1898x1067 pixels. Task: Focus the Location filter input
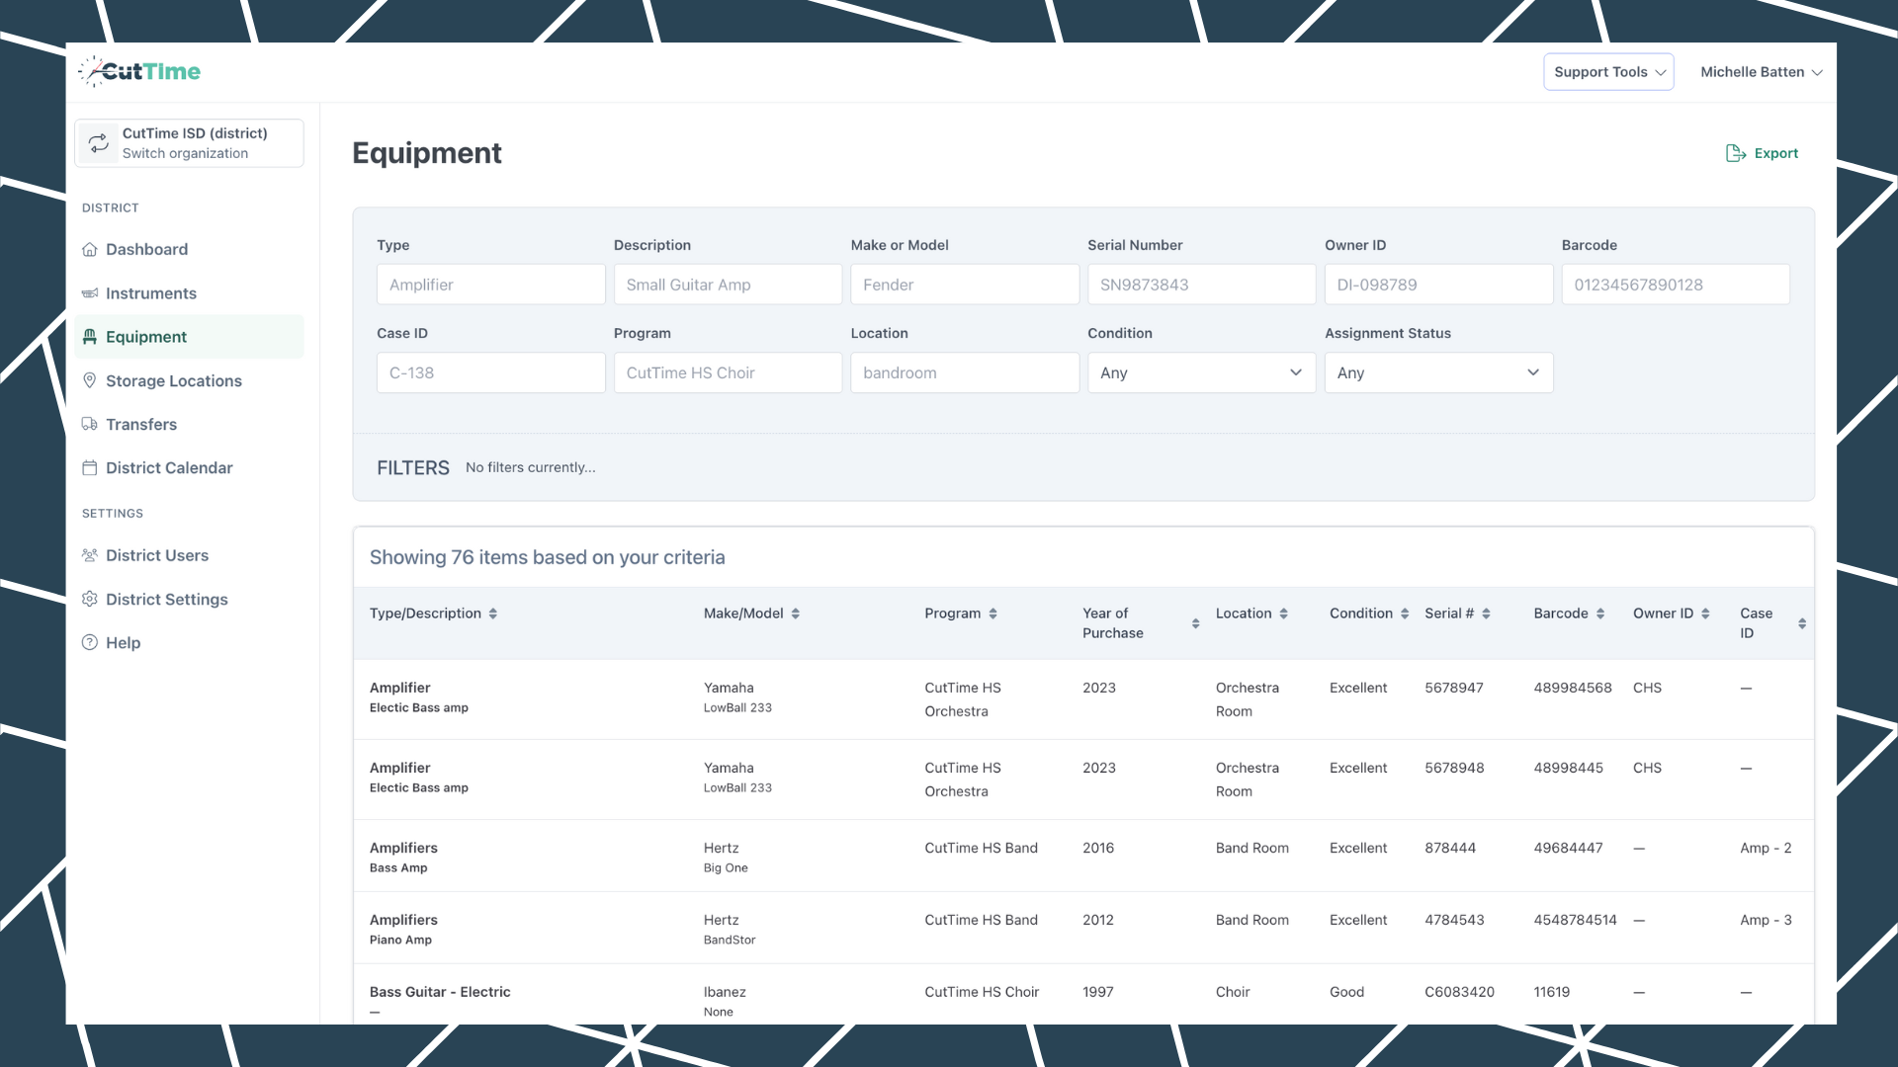click(965, 372)
